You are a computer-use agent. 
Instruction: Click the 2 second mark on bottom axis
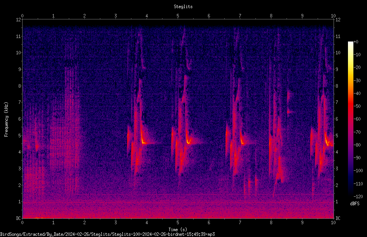click(84, 223)
